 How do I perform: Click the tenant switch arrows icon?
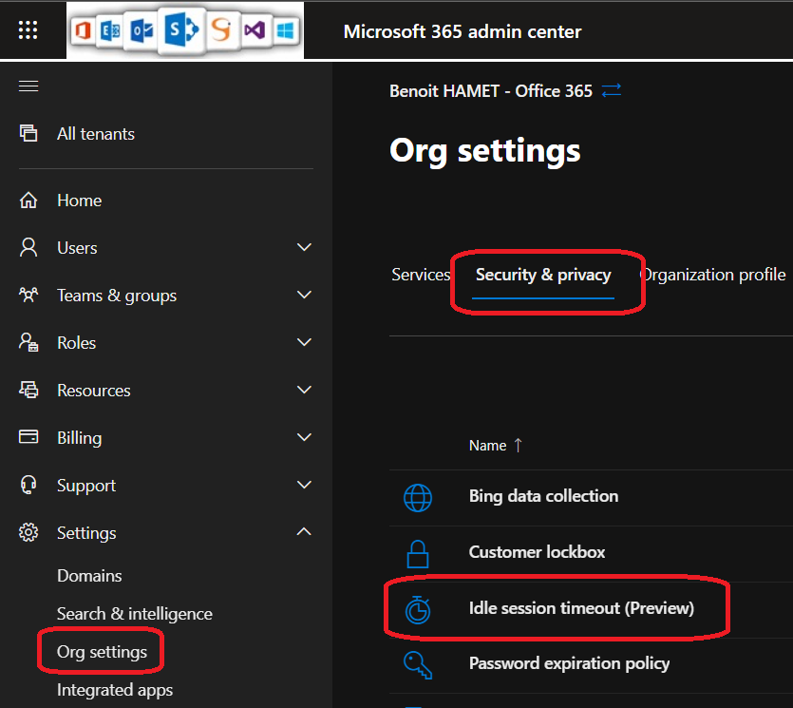click(612, 91)
